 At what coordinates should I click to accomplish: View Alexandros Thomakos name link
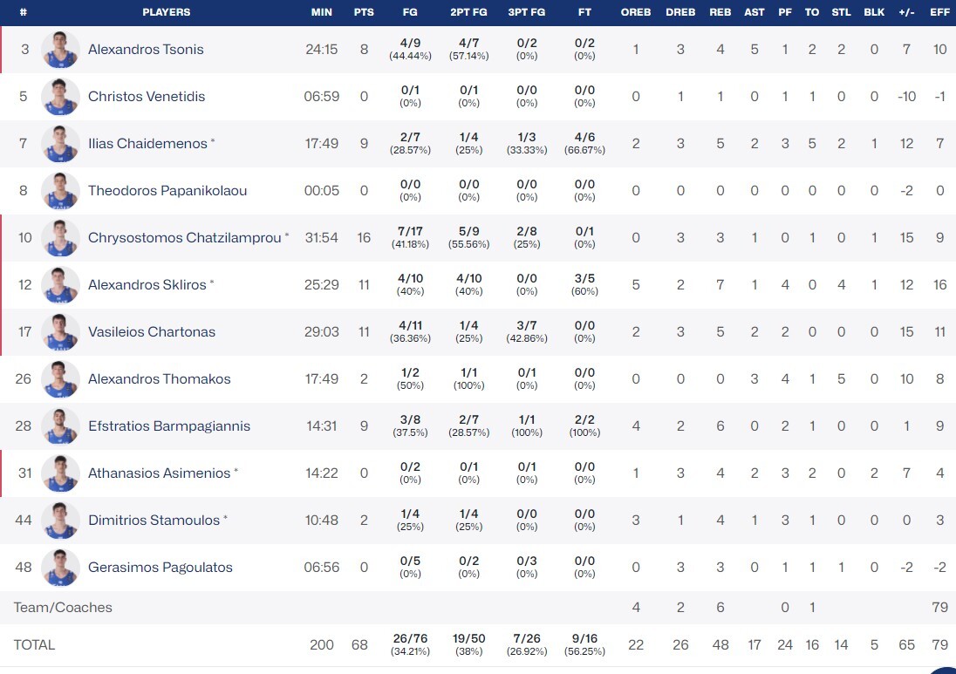(x=159, y=379)
